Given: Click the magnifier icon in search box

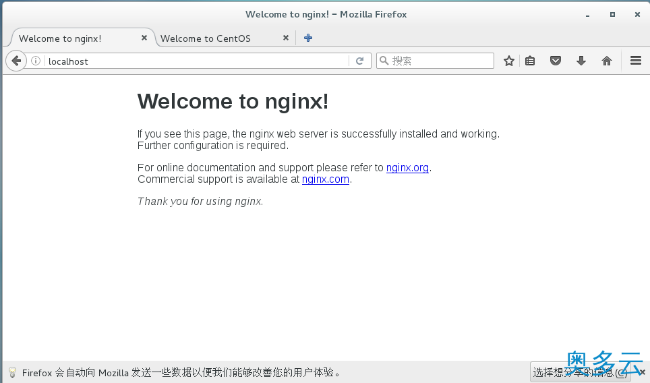Looking at the screenshot, I should tap(384, 61).
